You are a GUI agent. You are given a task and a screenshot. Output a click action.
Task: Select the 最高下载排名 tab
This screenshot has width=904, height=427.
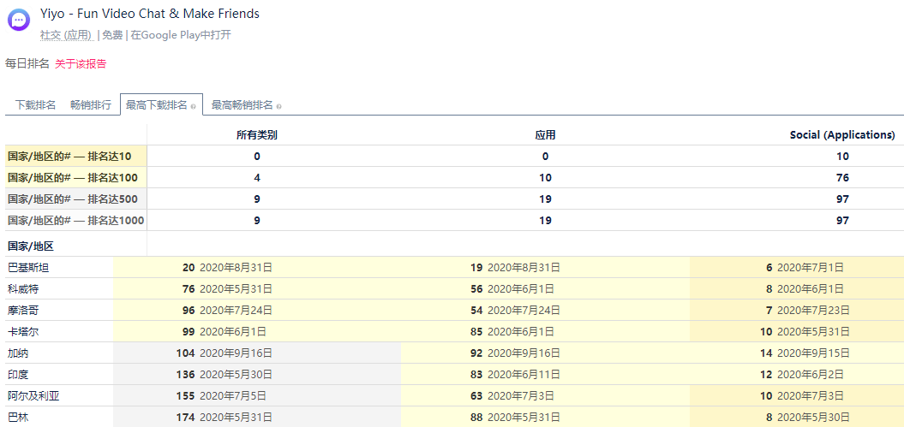pos(161,104)
